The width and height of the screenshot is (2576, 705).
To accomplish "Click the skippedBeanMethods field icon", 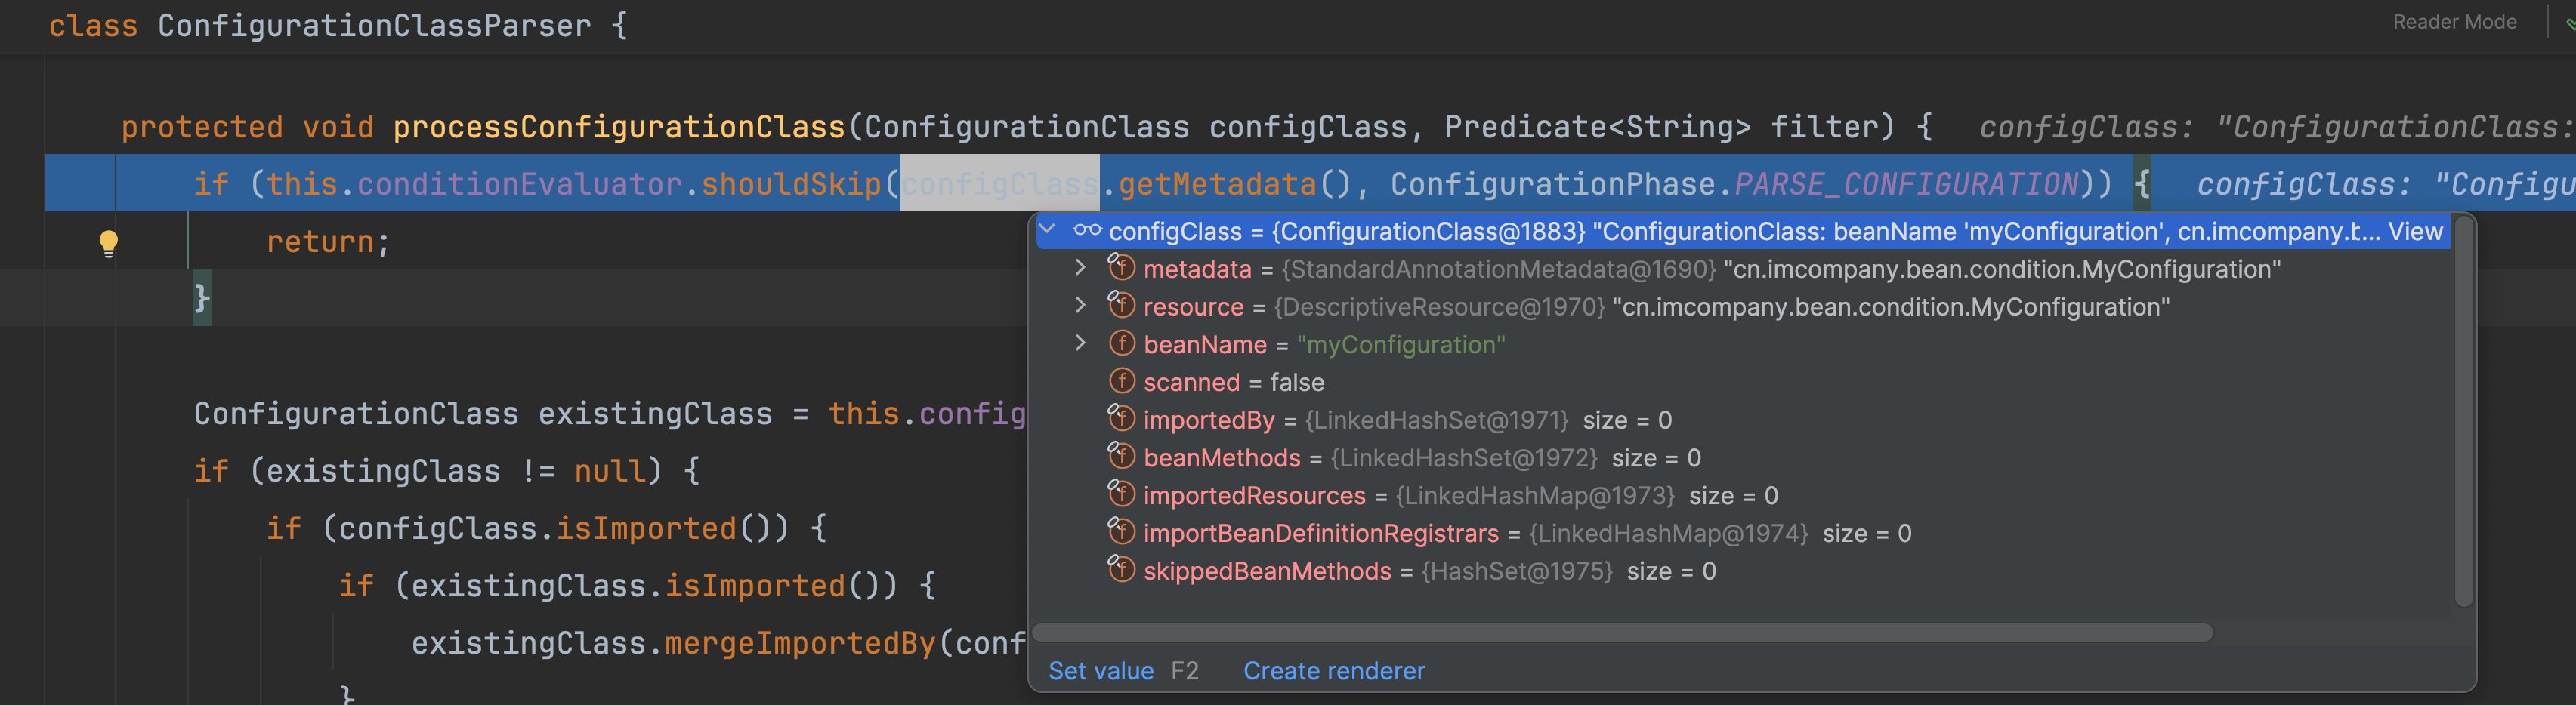I will (x=1121, y=569).
